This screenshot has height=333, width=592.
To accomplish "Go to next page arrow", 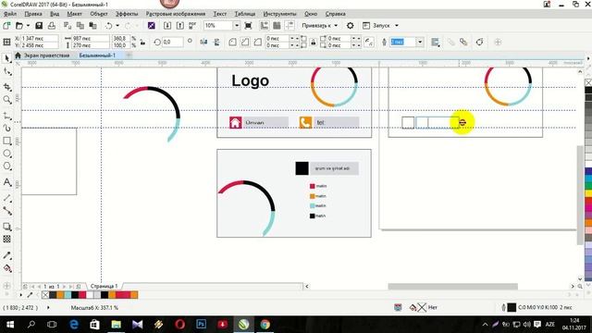I will tap(64, 287).
